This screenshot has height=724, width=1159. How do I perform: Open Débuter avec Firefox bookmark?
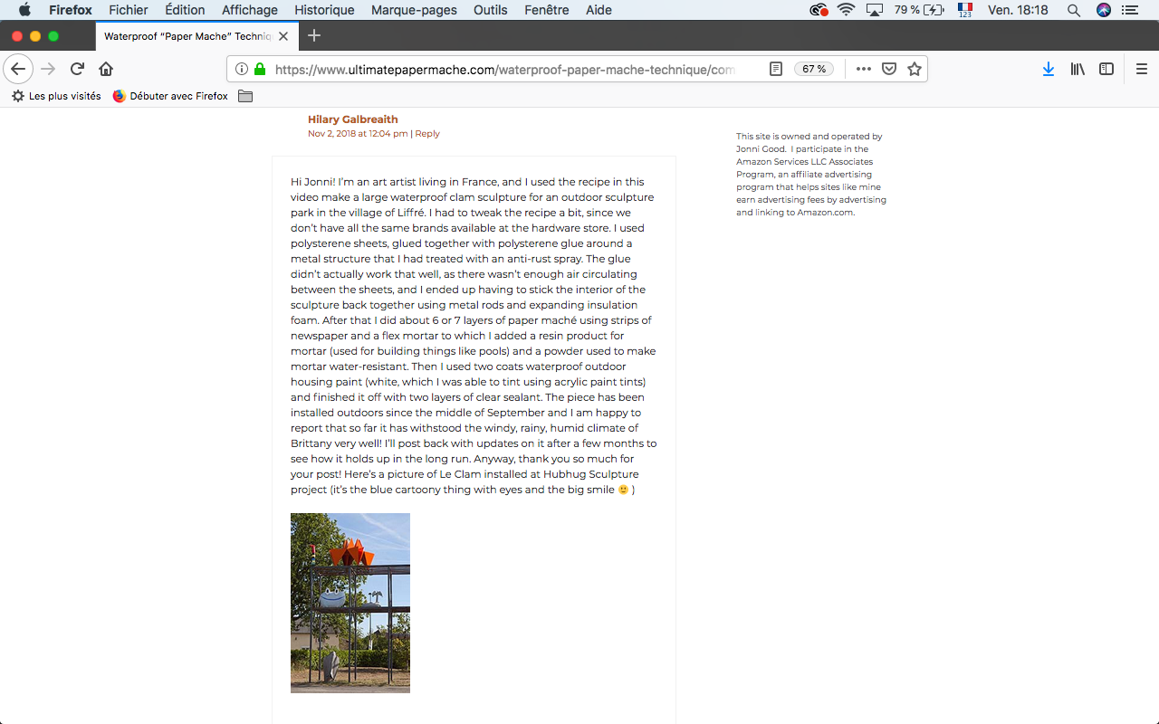pos(170,96)
